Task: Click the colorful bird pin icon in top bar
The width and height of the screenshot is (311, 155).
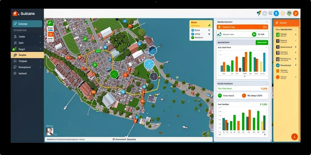Action: click(x=259, y=13)
